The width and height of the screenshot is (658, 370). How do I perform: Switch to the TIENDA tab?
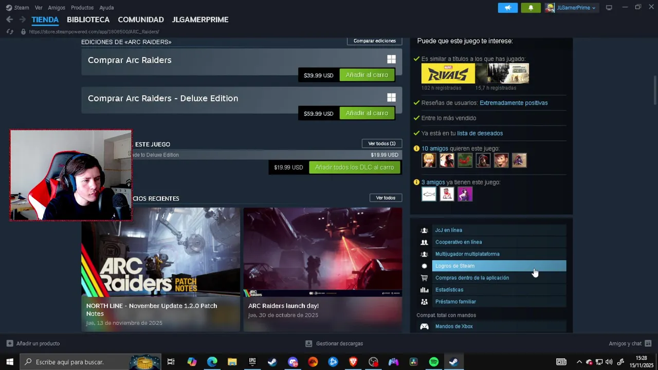coord(45,20)
